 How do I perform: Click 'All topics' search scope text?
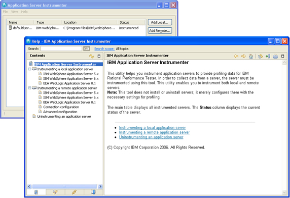pyautogui.click(x=122, y=49)
